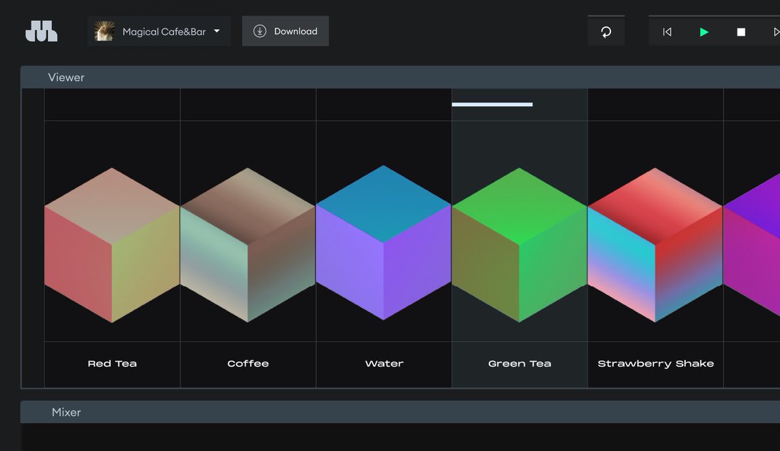Screen dimensions: 780x451
Task: Click the Red Tea label
Action: (x=112, y=364)
